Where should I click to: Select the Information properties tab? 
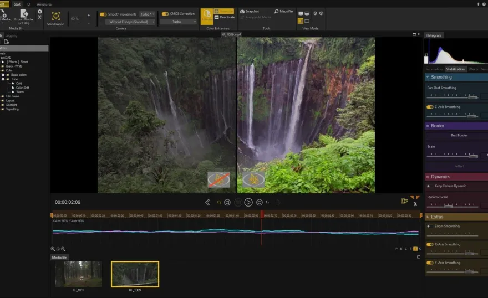(434, 69)
